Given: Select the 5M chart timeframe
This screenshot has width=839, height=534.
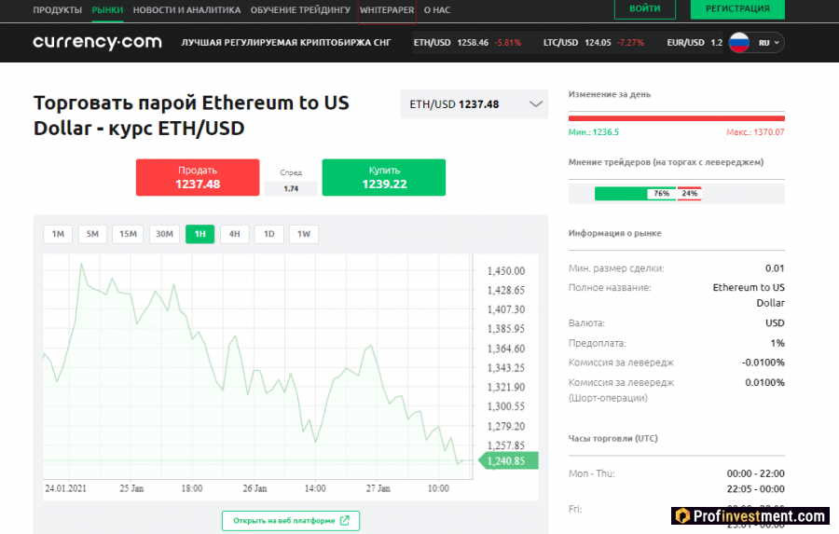Looking at the screenshot, I should [x=92, y=234].
